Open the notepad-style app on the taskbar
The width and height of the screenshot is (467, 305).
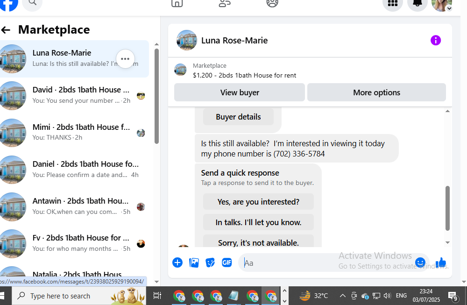click(x=234, y=296)
